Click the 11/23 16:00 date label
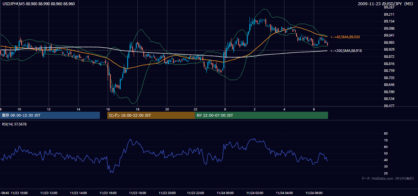The height and width of the screenshot is (196, 418). point(108,193)
